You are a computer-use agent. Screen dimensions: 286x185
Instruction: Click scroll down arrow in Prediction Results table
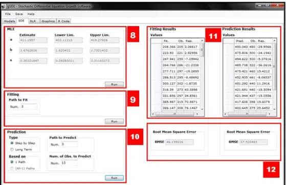pyautogui.click(x=274, y=109)
